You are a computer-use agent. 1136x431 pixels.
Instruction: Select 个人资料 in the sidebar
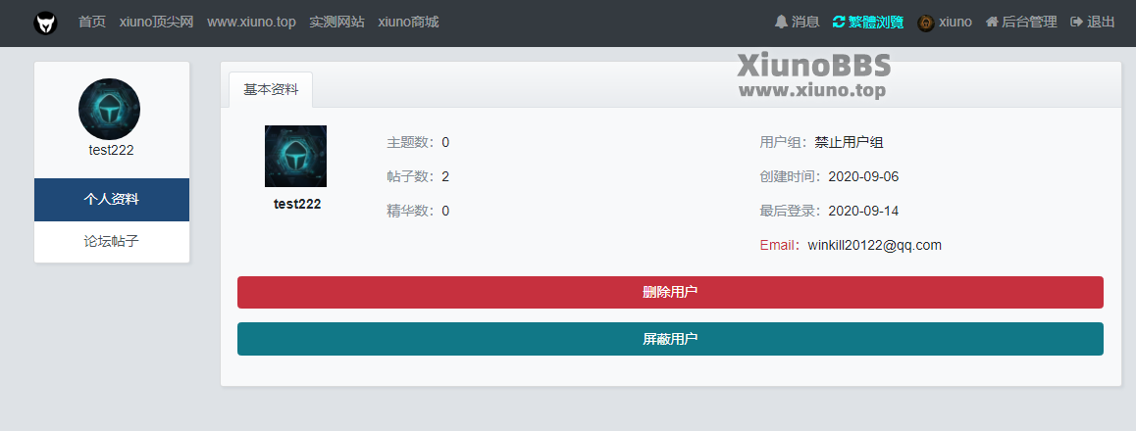[112, 200]
